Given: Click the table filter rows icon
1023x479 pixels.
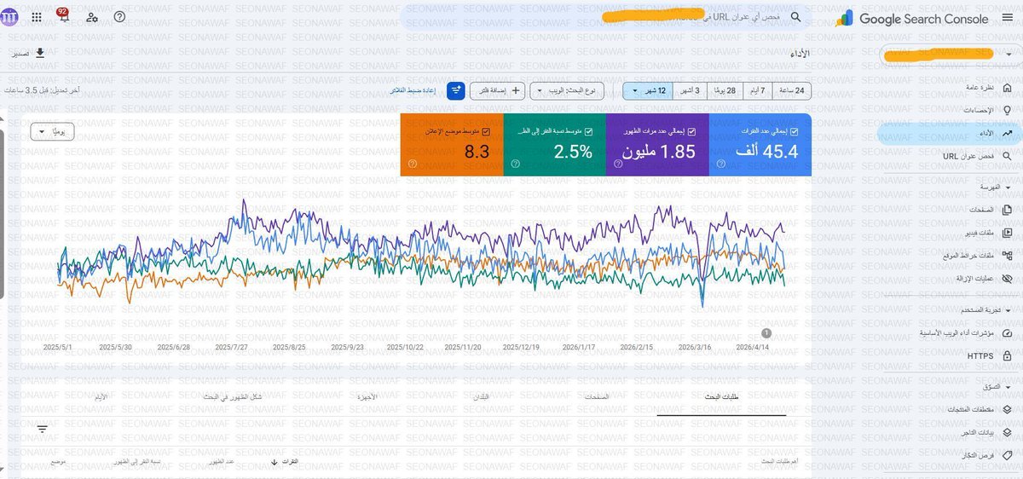Looking at the screenshot, I should (x=43, y=429).
